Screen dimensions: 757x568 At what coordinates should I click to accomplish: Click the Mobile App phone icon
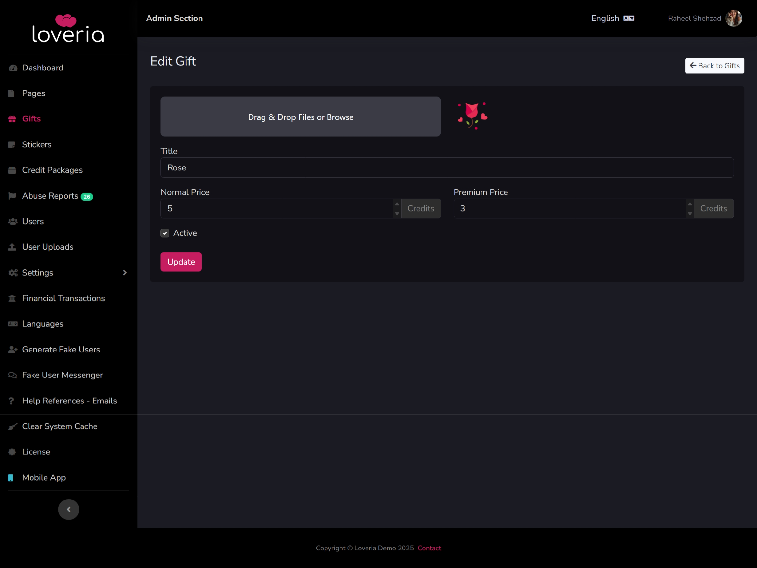(11, 478)
